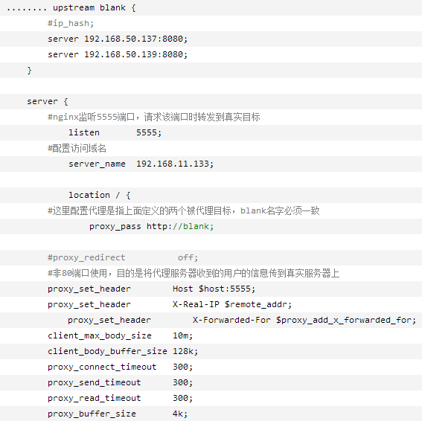The image size is (422, 421).
Task: Click the closing brace of upstream block
Action: [29, 70]
